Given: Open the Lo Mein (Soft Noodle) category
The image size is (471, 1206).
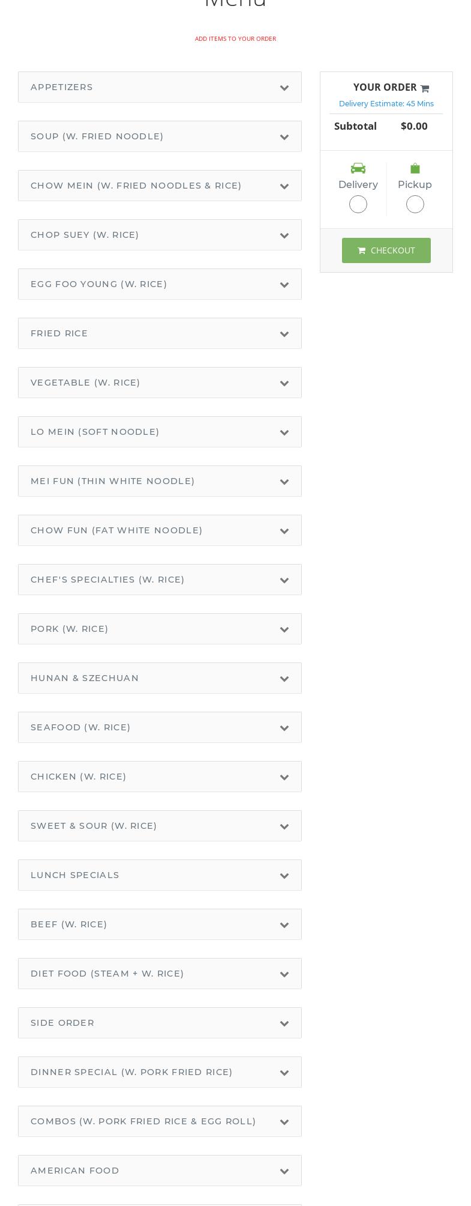Looking at the screenshot, I should point(160,432).
